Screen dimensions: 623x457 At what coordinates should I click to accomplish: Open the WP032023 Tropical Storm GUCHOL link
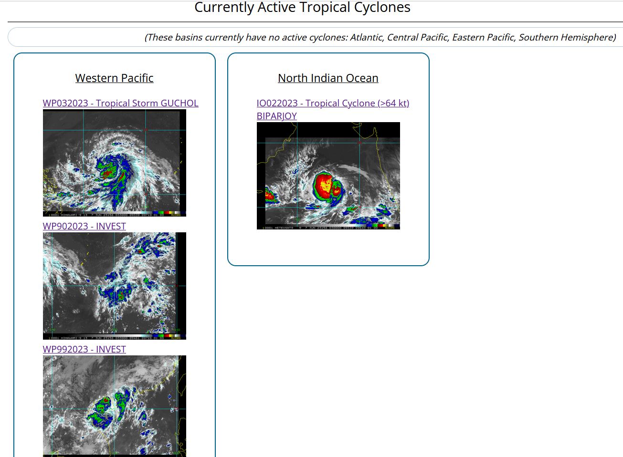pos(120,103)
